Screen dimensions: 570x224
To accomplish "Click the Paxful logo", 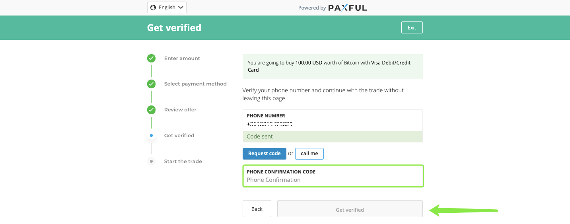I will pyautogui.click(x=347, y=8).
